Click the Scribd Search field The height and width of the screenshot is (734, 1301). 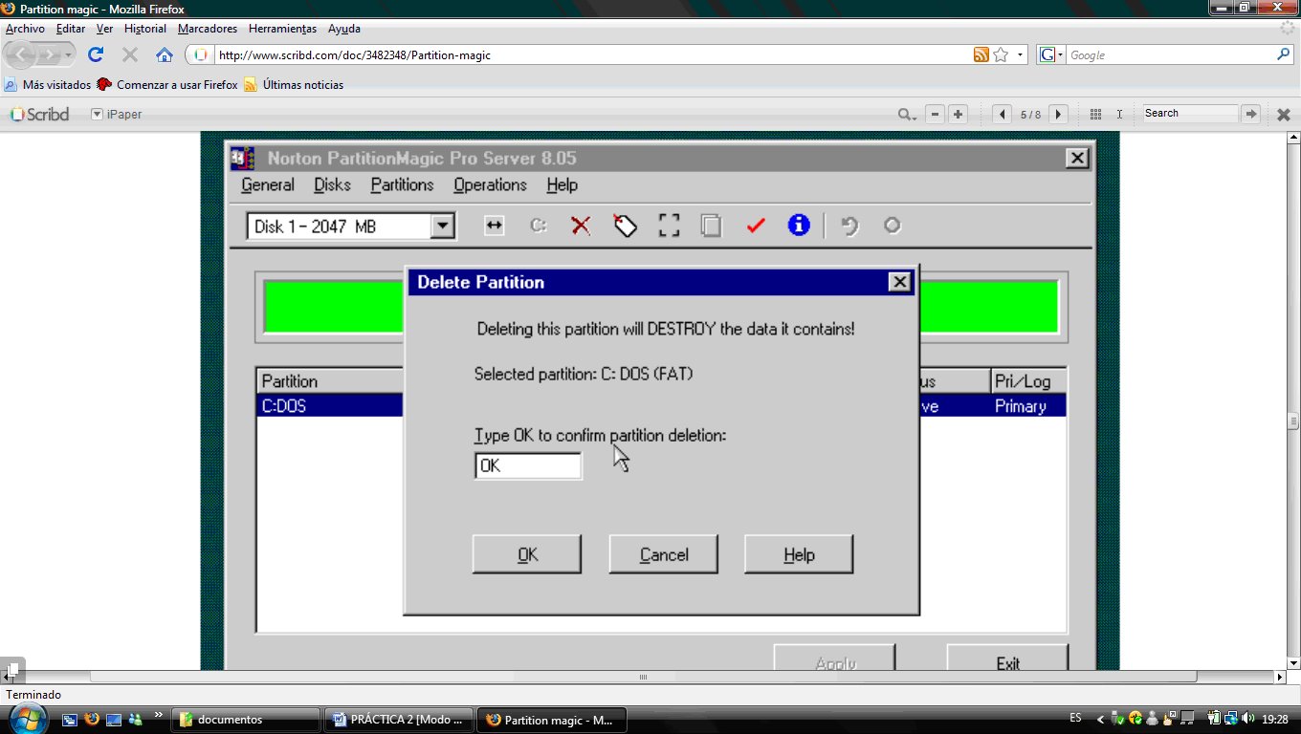coord(1191,113)
